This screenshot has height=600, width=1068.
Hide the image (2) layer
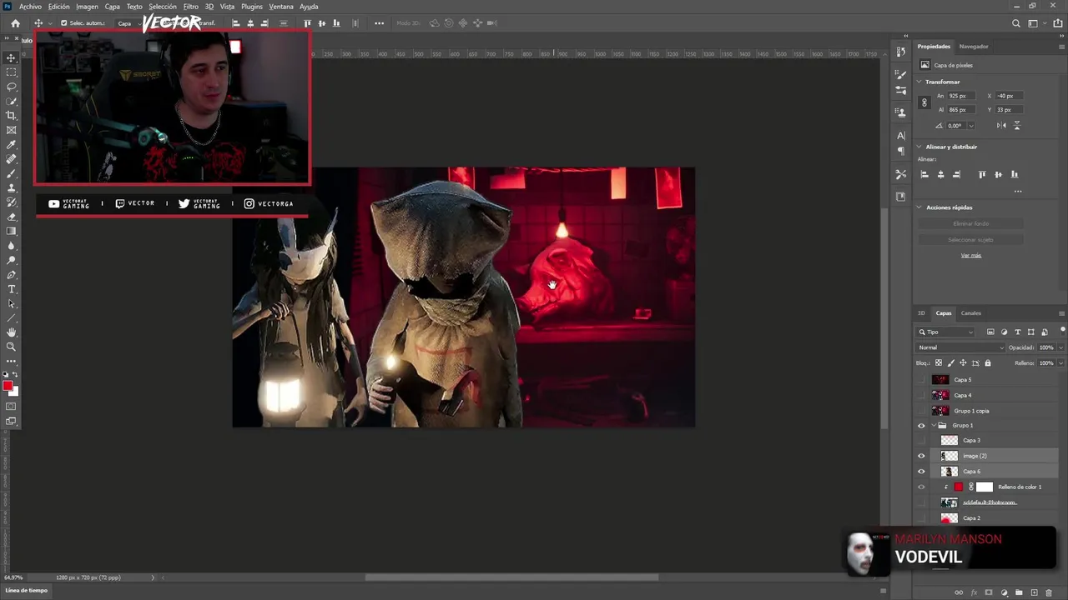[x=921, y=456]
